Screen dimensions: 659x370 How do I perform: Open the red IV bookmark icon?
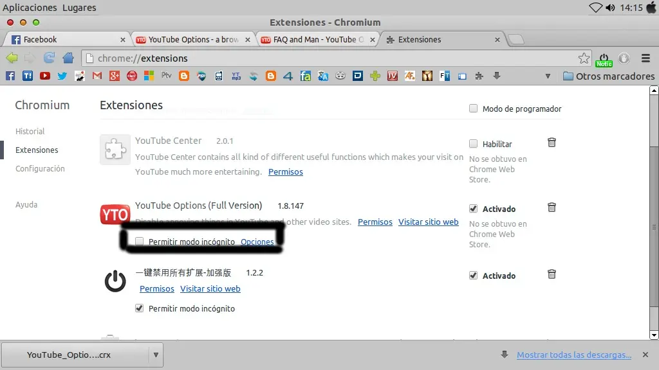(393, 76)
